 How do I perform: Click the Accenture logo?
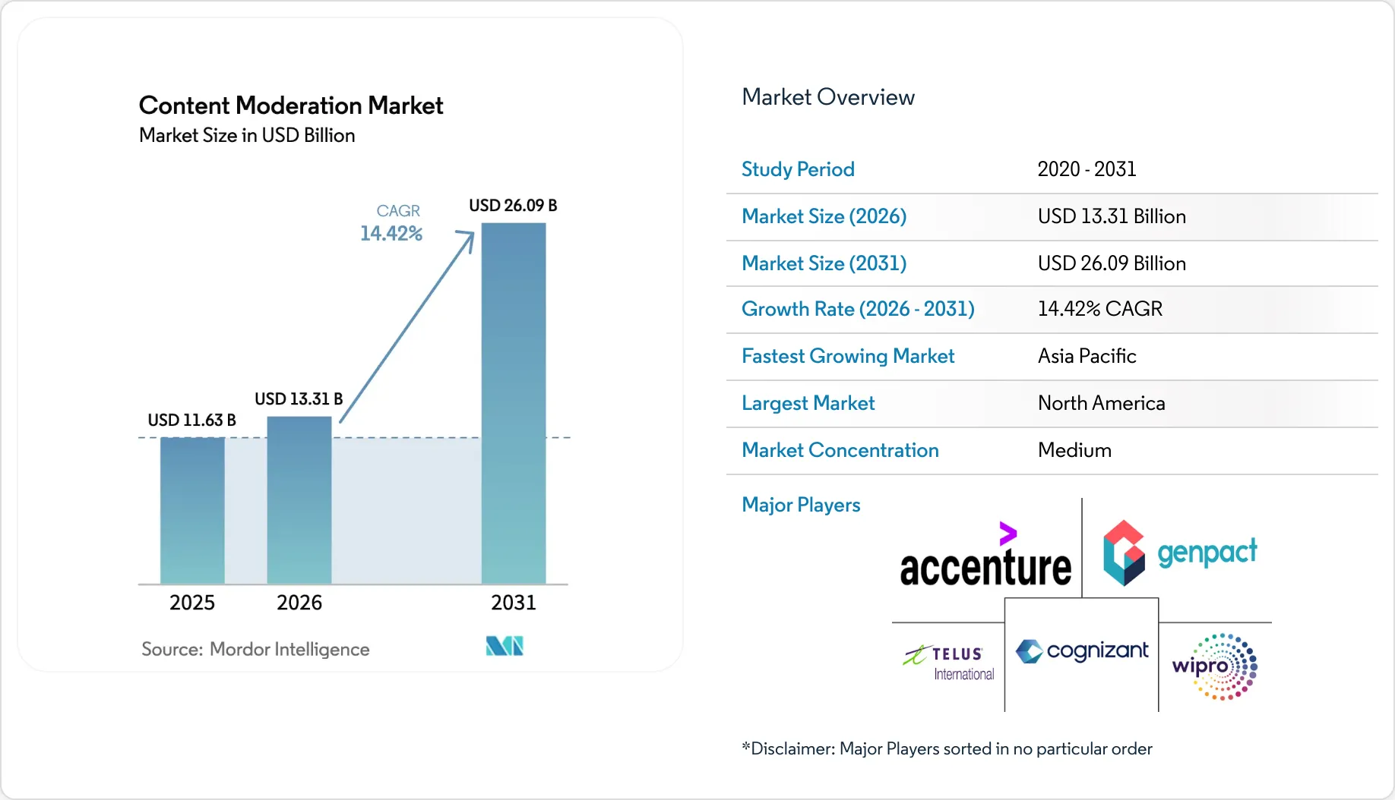(985, 555)
